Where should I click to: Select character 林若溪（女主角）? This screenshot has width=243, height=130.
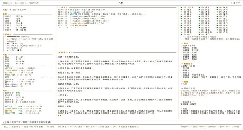(x=191, y=50)
